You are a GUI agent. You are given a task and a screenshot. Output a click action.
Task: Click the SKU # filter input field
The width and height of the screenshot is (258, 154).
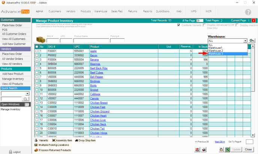52,41
